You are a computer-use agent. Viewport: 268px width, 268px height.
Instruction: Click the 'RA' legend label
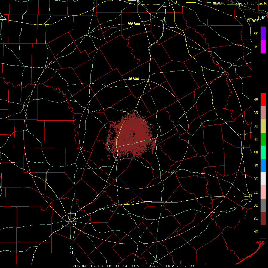[x=256, y=153]
